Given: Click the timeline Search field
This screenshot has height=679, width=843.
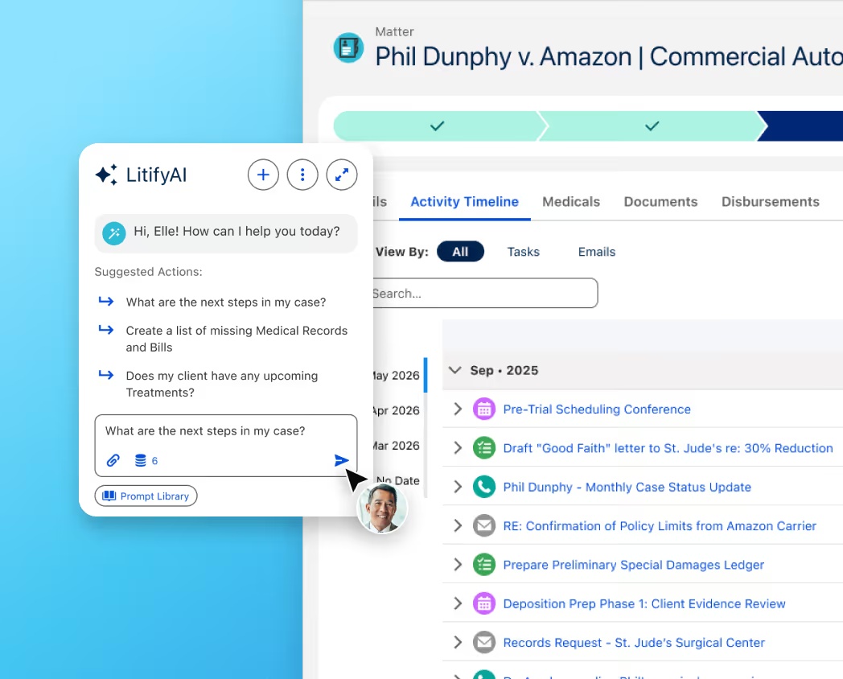Looking at the screenshot, I should (484, 294).
